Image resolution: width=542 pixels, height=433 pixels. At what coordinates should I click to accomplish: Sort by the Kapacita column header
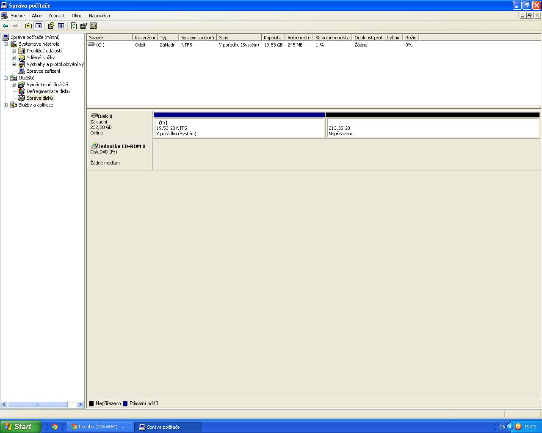273,38
